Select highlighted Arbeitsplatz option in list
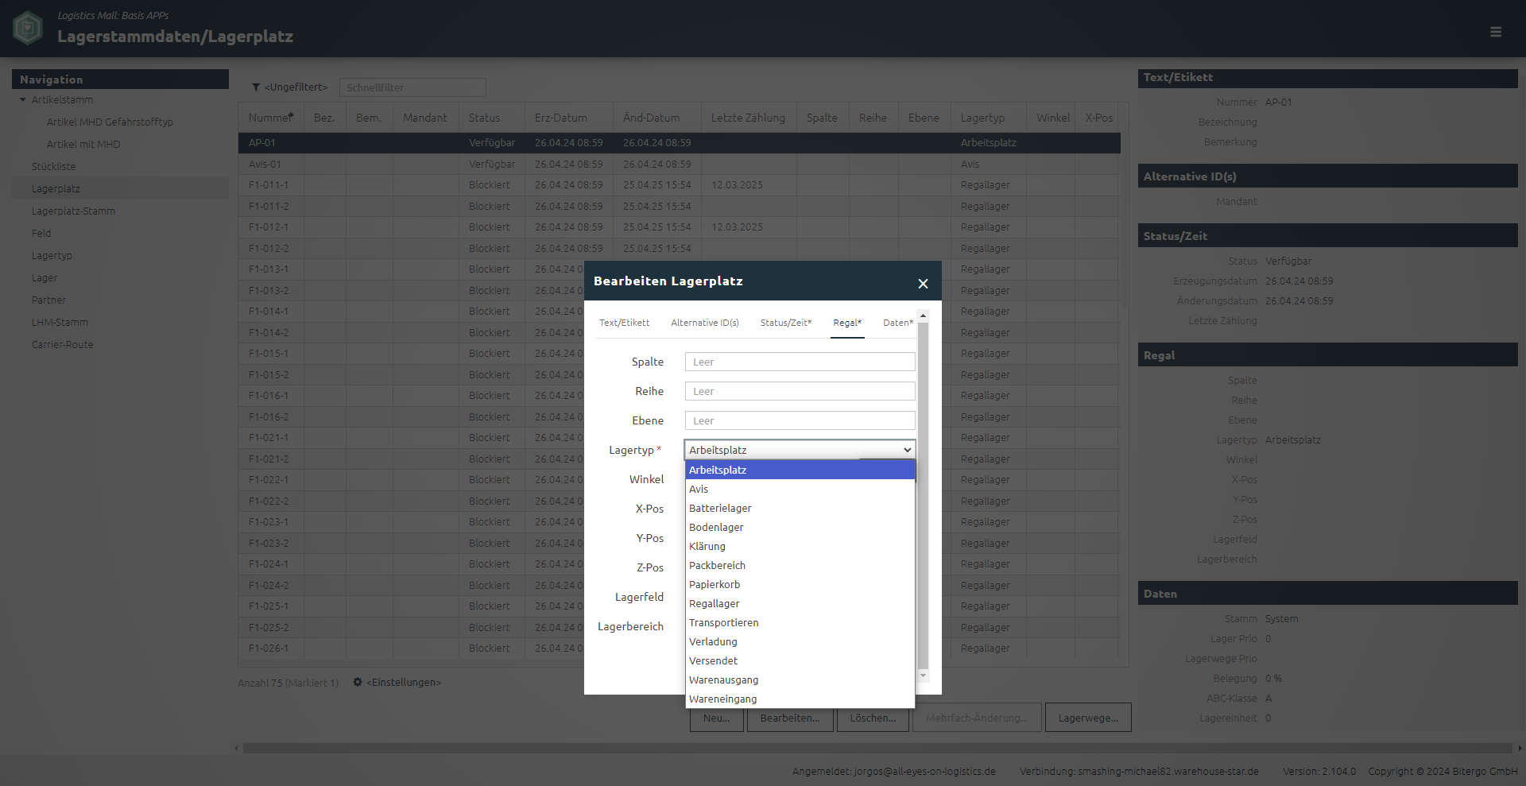Image resolution: width=1526 pixels, height=786 pixels. pyautogui.click(x=800, y=470)
